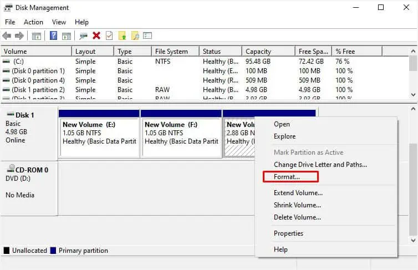Click the blue Help question mark icon
This screenshot has height=270, width=418.
(x=54, y=35)
